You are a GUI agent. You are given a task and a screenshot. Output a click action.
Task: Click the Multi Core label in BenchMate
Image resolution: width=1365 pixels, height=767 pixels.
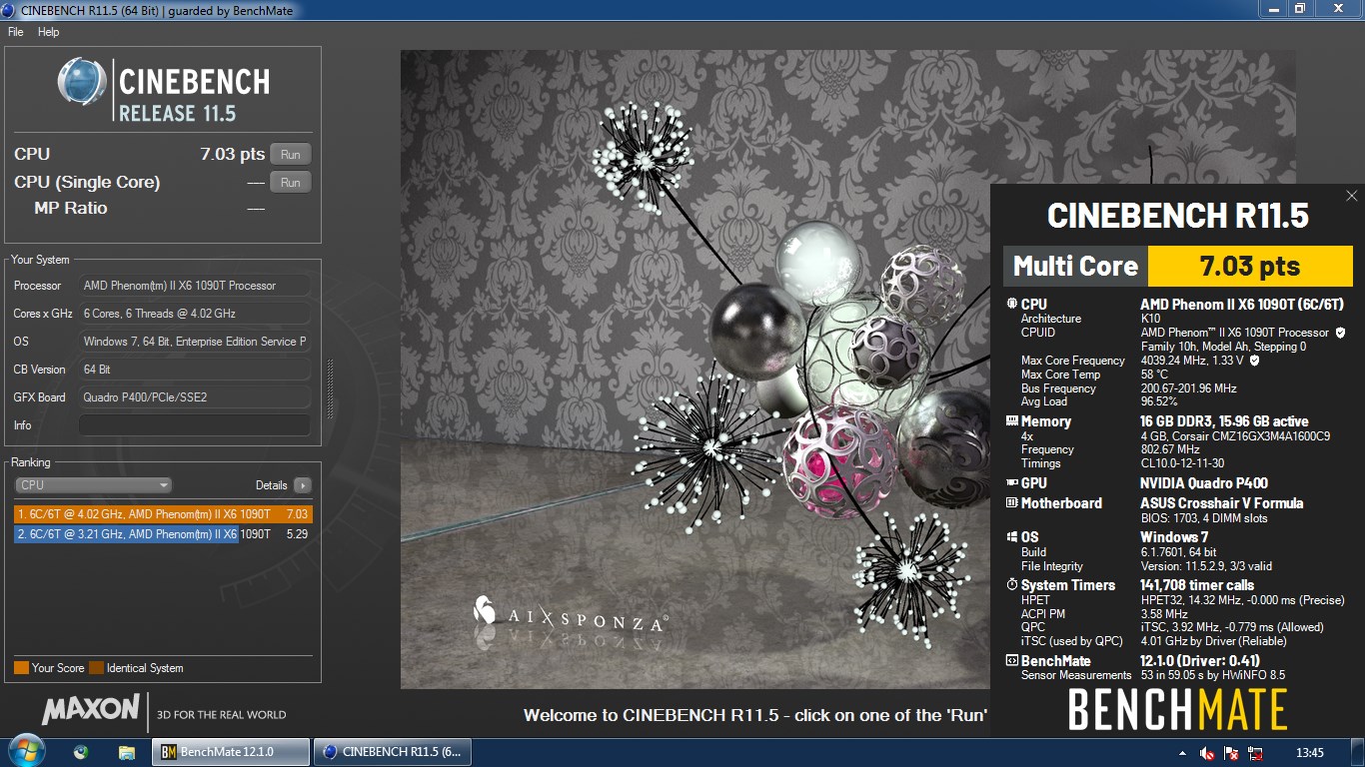(x=1075, y=266)
